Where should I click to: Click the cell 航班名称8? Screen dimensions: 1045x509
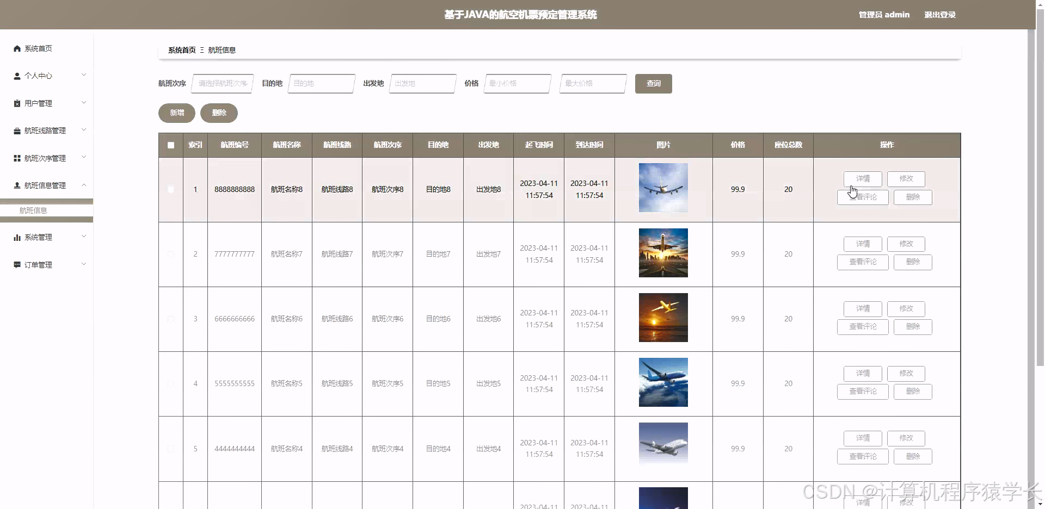coord(287,189)
